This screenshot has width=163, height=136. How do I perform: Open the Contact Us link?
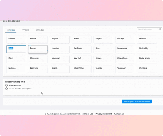tap(119, 114)
